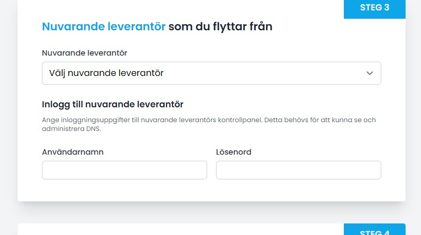Click the white STEG 4 card below

165,230
